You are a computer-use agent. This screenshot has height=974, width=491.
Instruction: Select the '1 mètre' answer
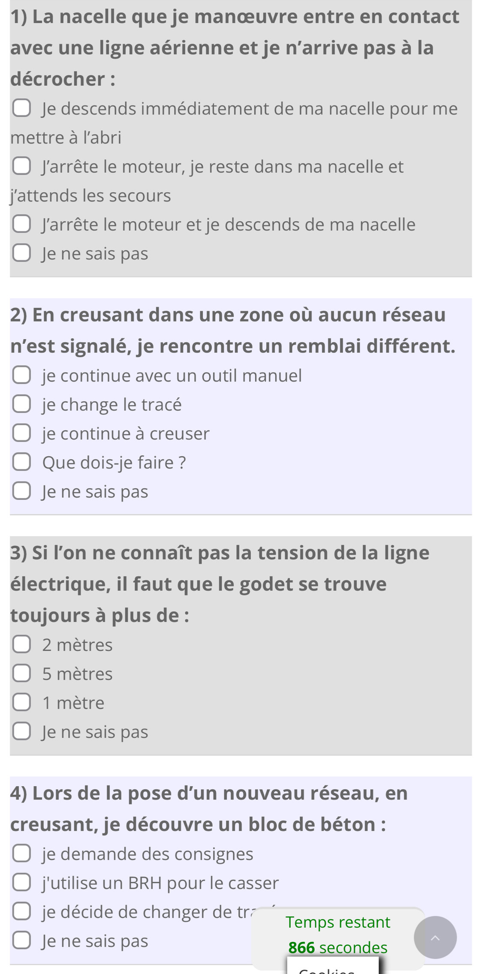pyautogui.click(x=21, y=703)
